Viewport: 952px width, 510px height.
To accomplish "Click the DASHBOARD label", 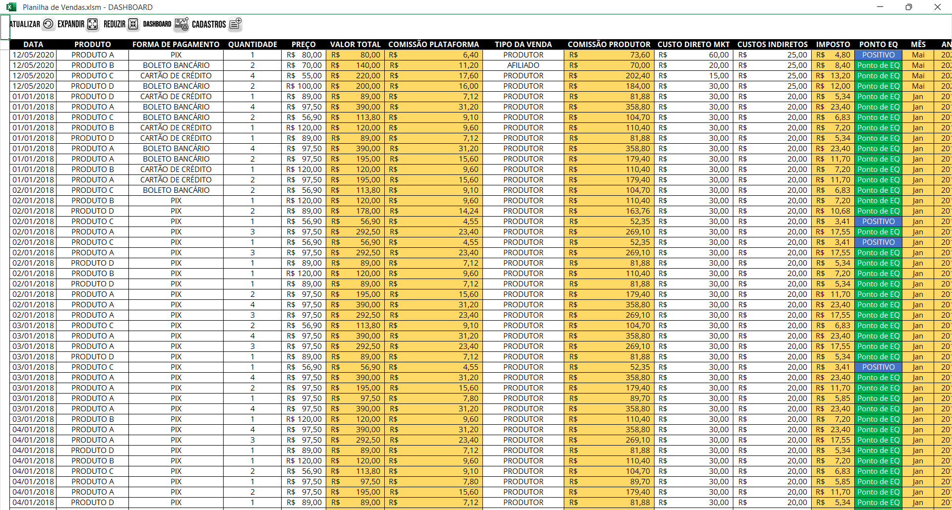I will [157, 24].
